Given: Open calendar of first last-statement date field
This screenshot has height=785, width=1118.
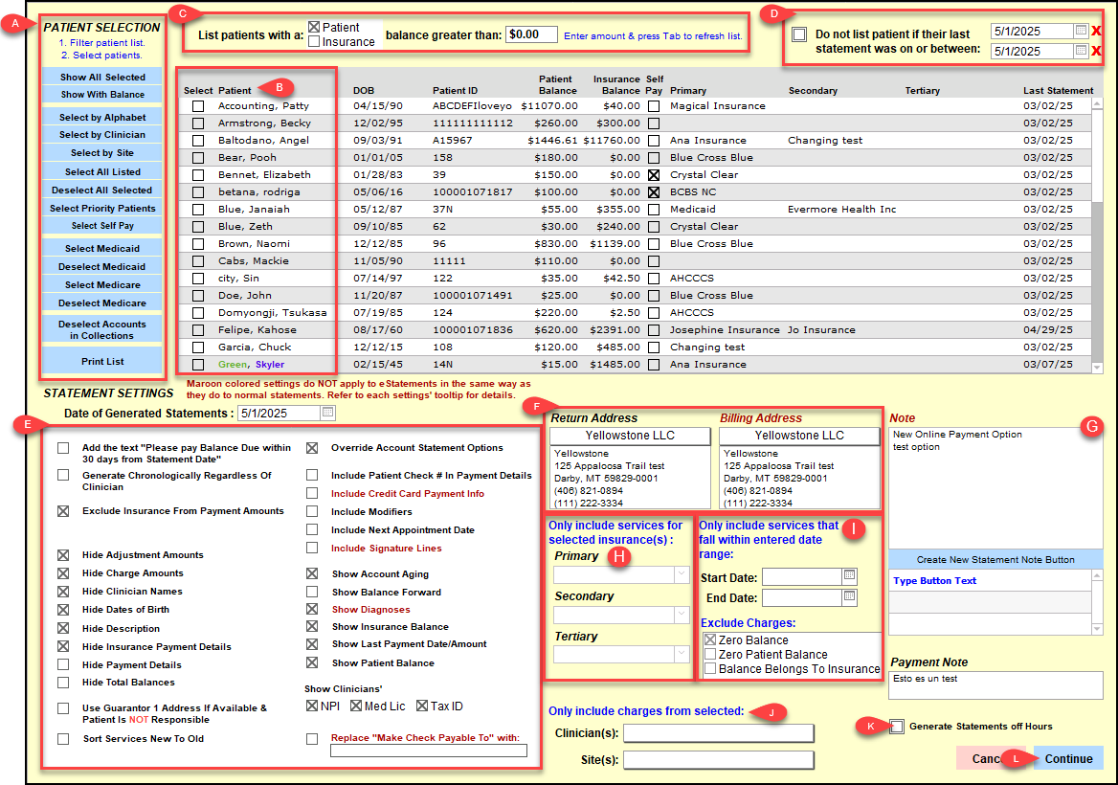Looking at the screenshot, I should pos(1081,32).
